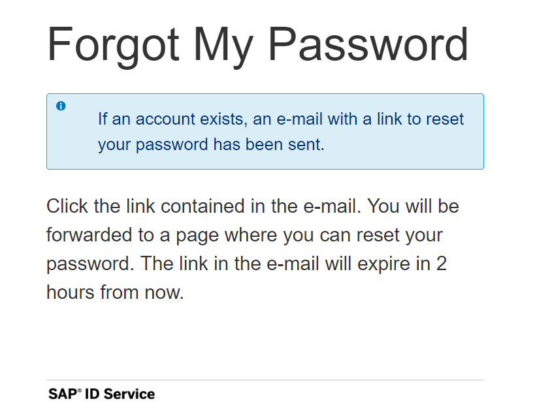The width and height of the screenshot is (552, 415).
Task: Click the light blue information banner
Action: (x=265, y=132)
